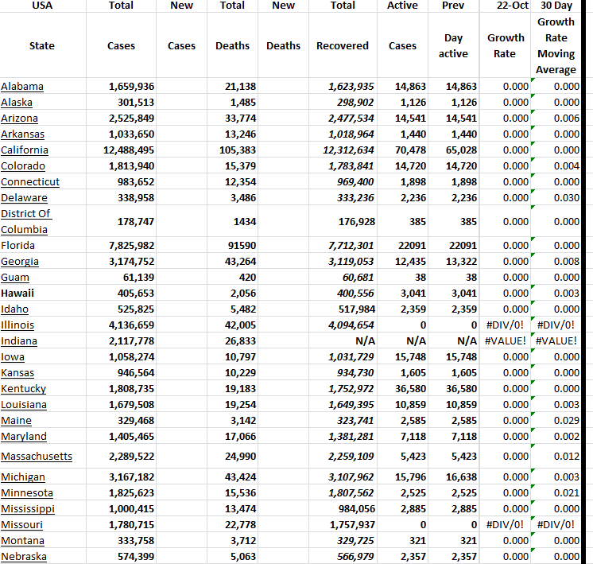
Task: Select Georgia previous day active 13,322
Action: coord(453,262)
